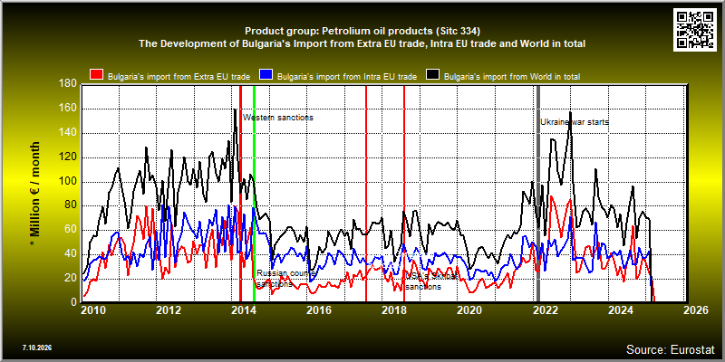Image resolution: width=725 pixels, height=362 pixels.
Task: Click the 2022 x-axis label
Action: click(546, 310)
